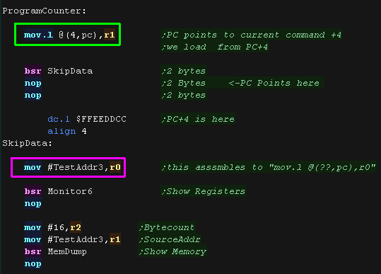Click the bsr SkipData instruction
Viewport: 381px width, 274px height.
[x=58, y=71]
